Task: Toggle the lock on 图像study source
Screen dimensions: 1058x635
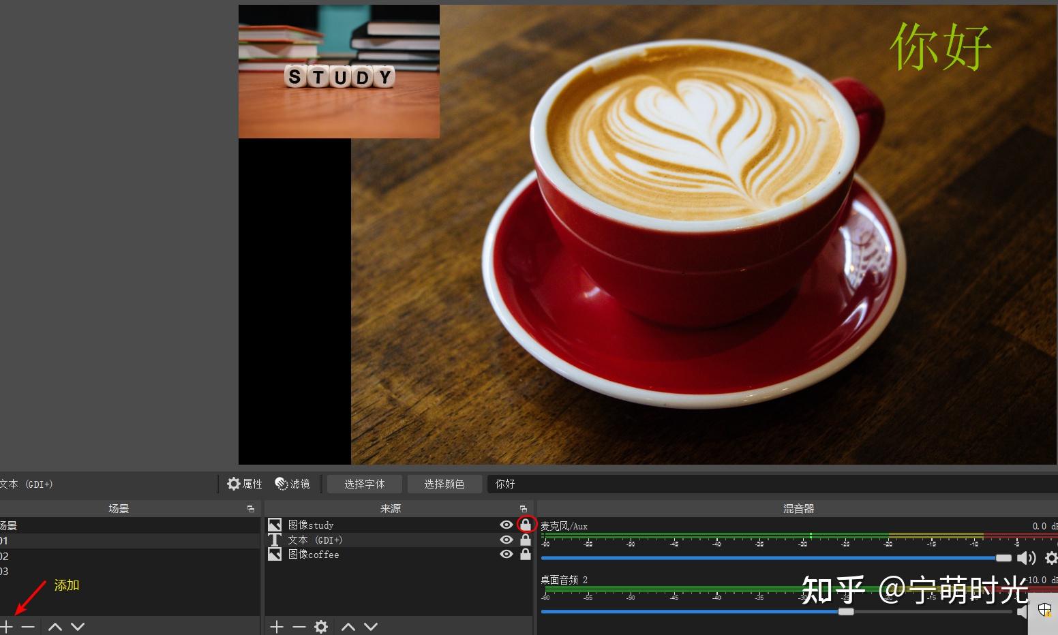Action: 526,525
